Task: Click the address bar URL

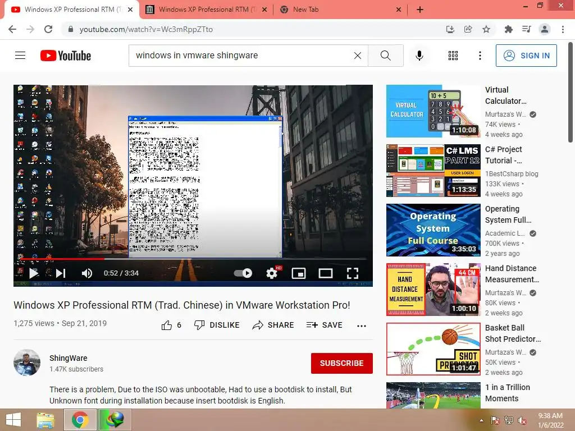Action: pos(146,29)
